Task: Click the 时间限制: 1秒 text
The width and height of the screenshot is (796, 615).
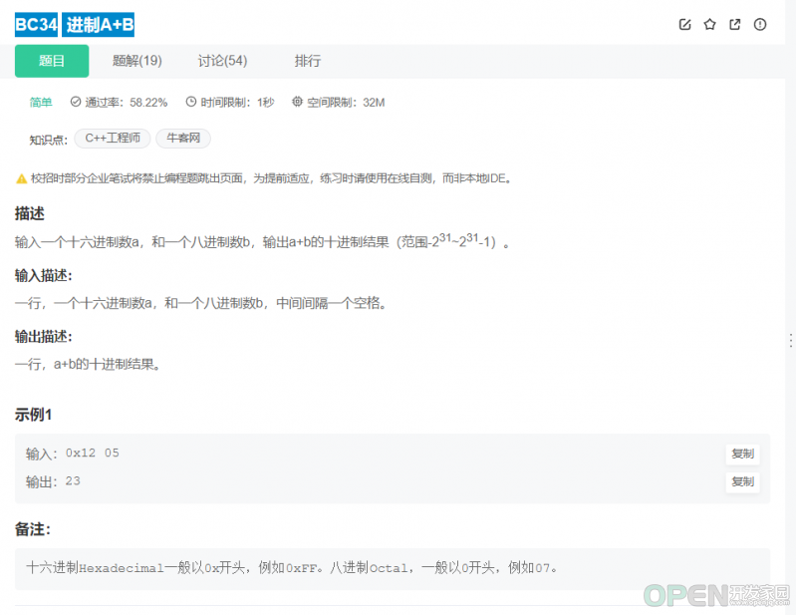Action: click(237, 102)
